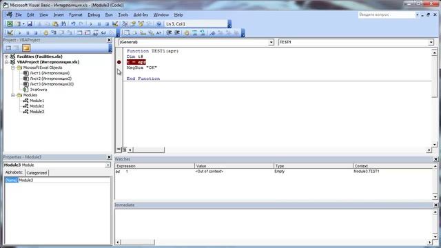Open Debug toolbar options arrow
The image size is (441, 248).
(118, 34)
